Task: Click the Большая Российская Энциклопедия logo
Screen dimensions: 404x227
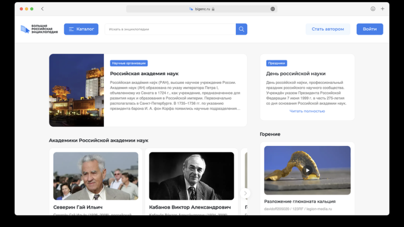Action: (x=39, y=29)
